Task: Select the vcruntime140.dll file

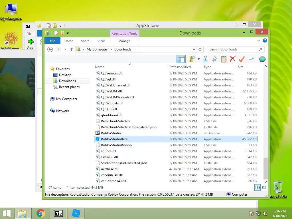Action: coord(176,181)
